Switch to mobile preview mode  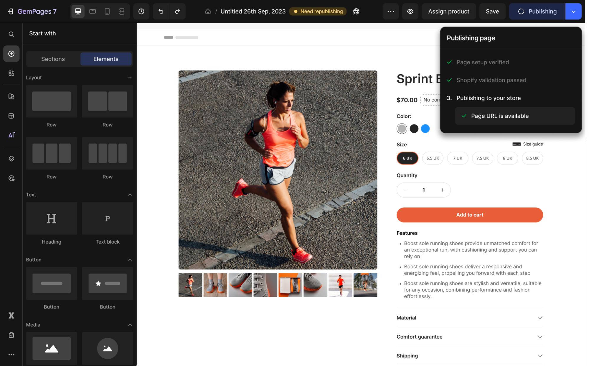(107, 11)
